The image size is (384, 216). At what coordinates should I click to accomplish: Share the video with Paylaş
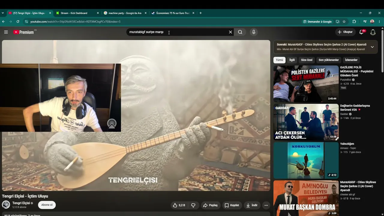pos(210,205)
